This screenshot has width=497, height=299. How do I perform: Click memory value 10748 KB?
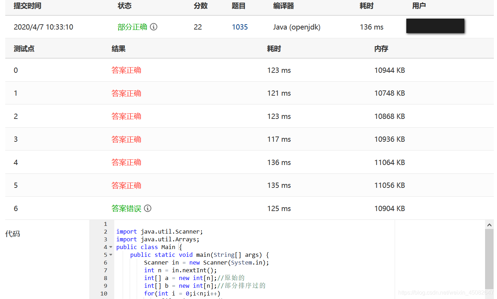pyautogui.click(x=389, y=93)
